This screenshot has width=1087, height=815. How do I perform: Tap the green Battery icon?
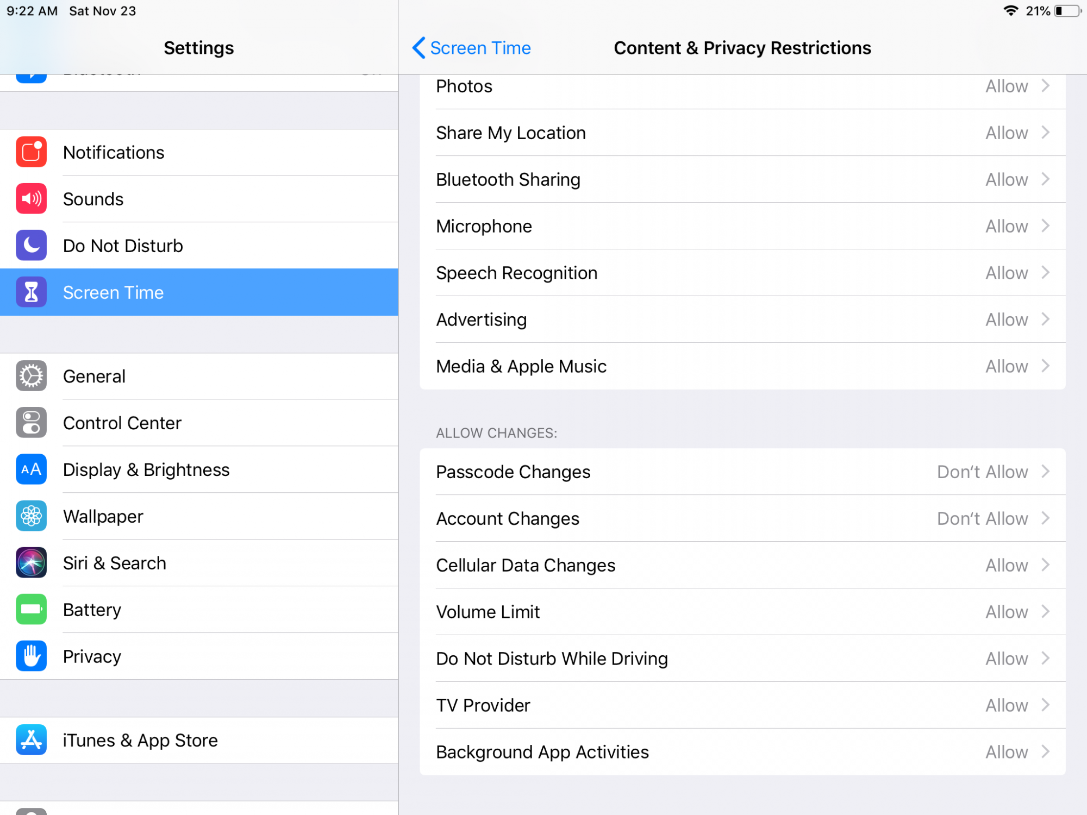pos(31,610)
